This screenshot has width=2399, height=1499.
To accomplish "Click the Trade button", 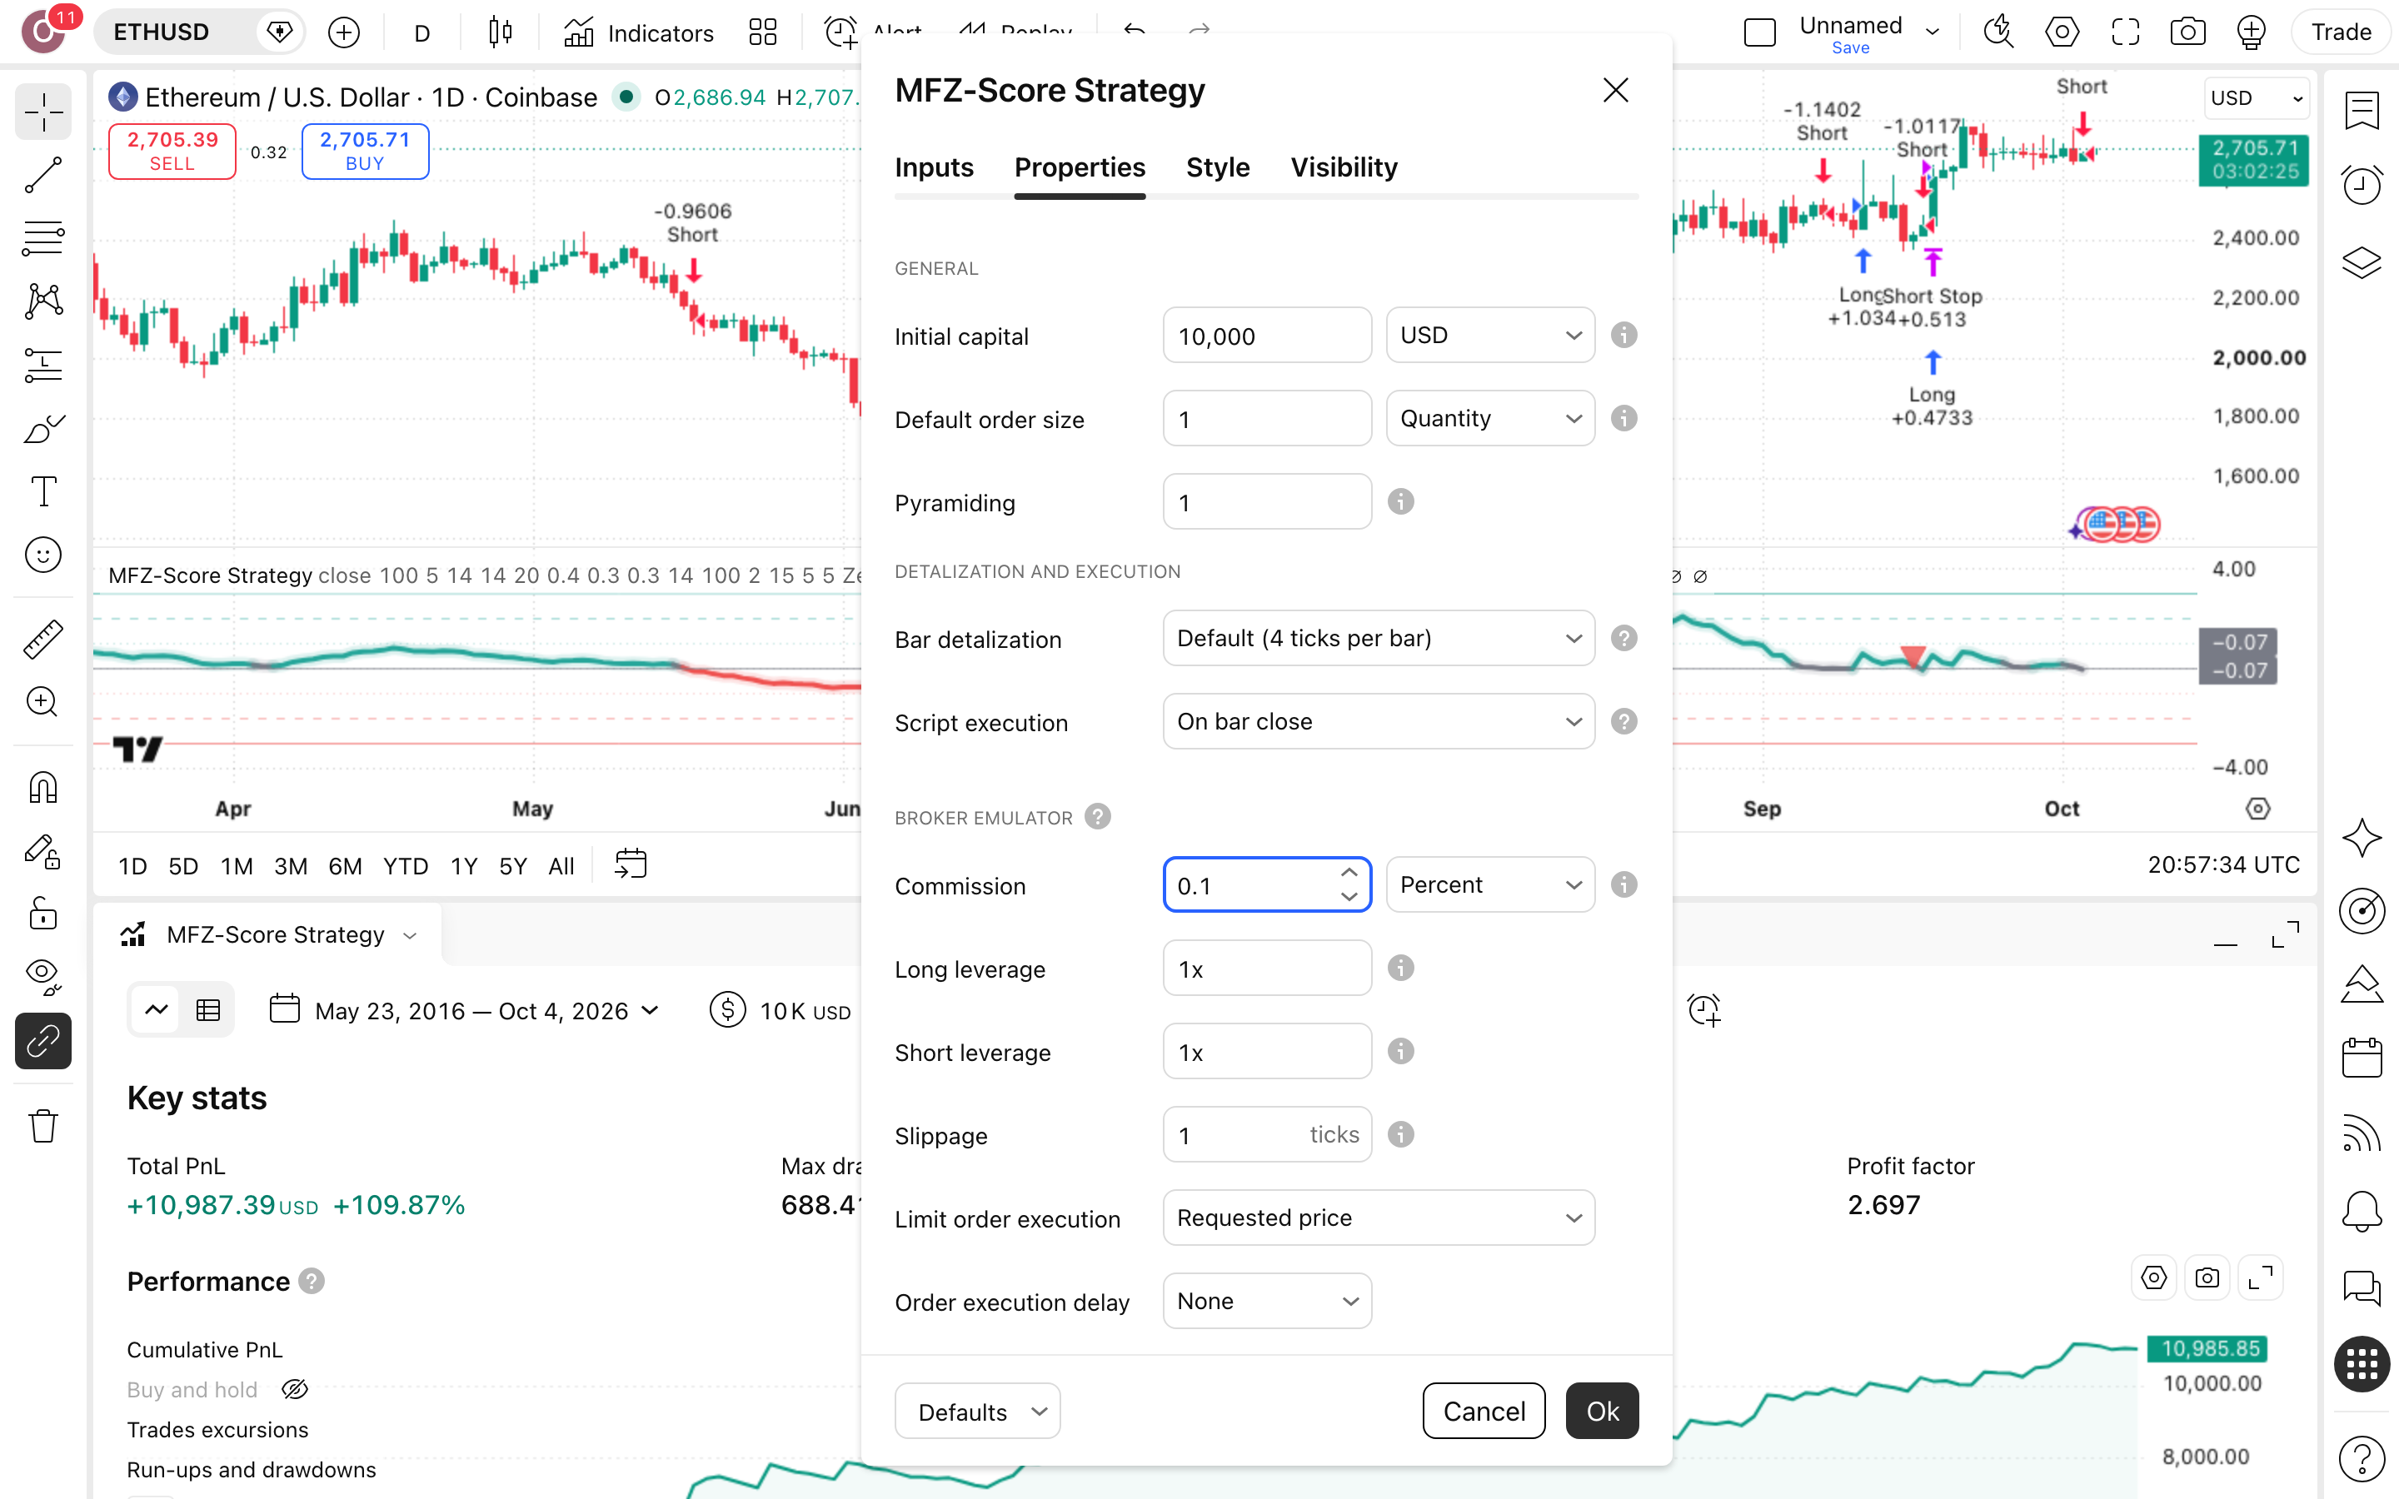I will (x=2341, y=32).
